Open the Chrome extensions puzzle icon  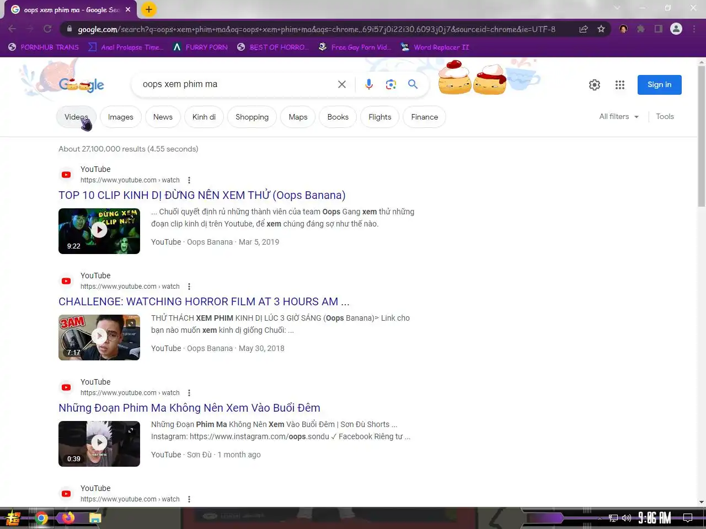click(641, 29)
